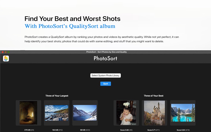Image resolution: width=211 pixels, height=132 pixels.
Task: Click the PhotoSort title in header
Action: 105,58
